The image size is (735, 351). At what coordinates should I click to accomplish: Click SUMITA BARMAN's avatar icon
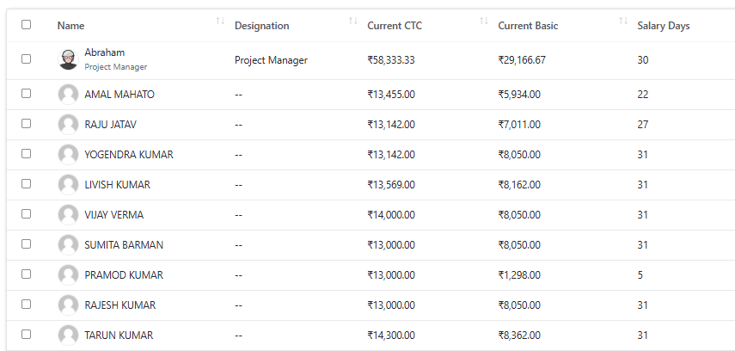pos(68,245)
